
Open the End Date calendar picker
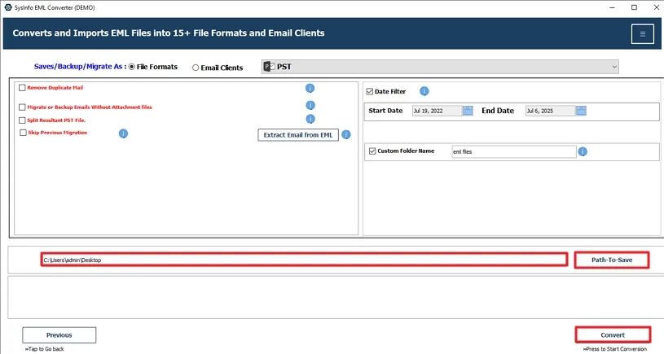point(581,111)
